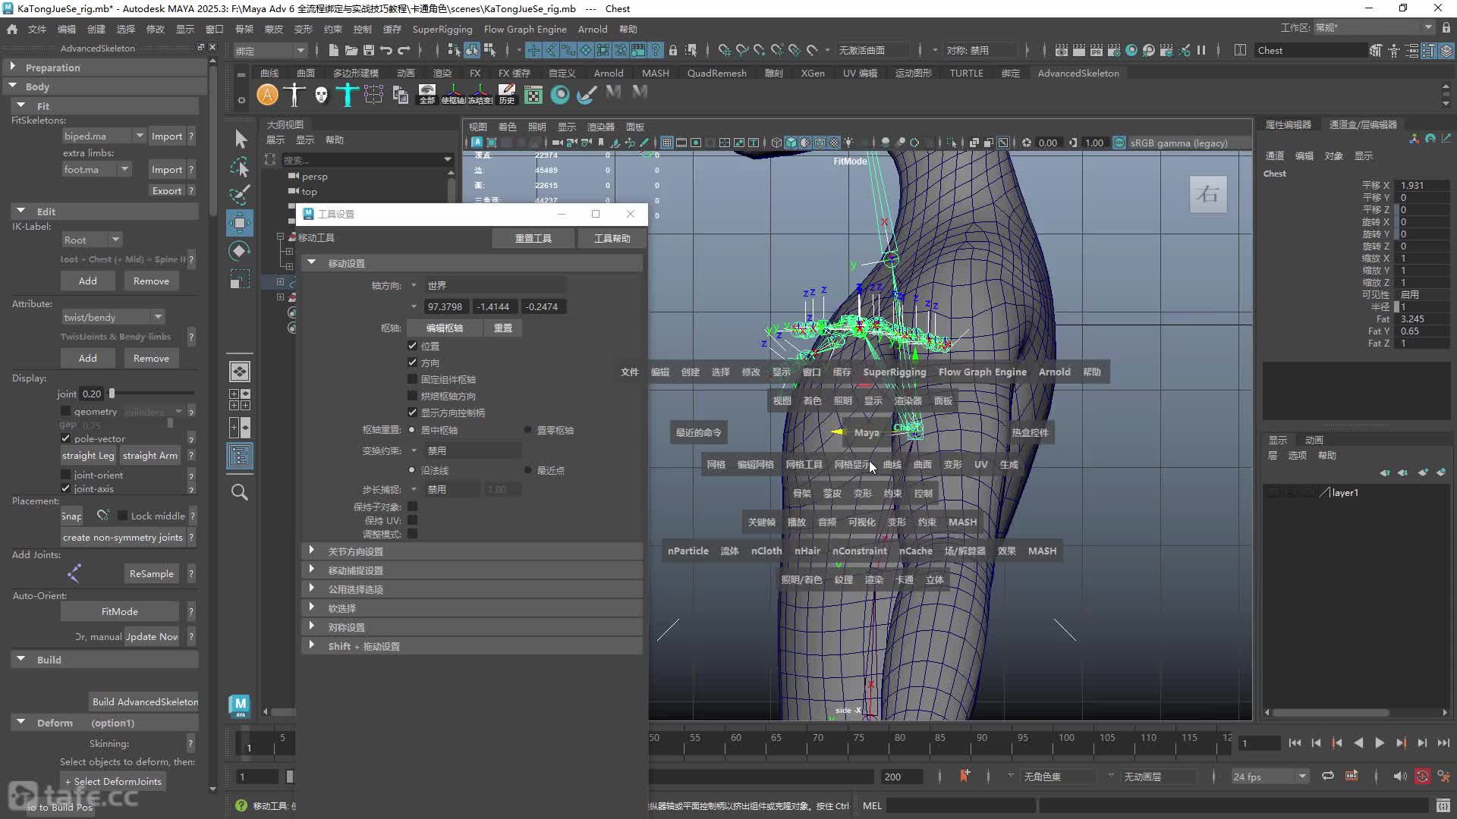Click the 重置工具 button
1457x819 pixels.
pos(533,238)
